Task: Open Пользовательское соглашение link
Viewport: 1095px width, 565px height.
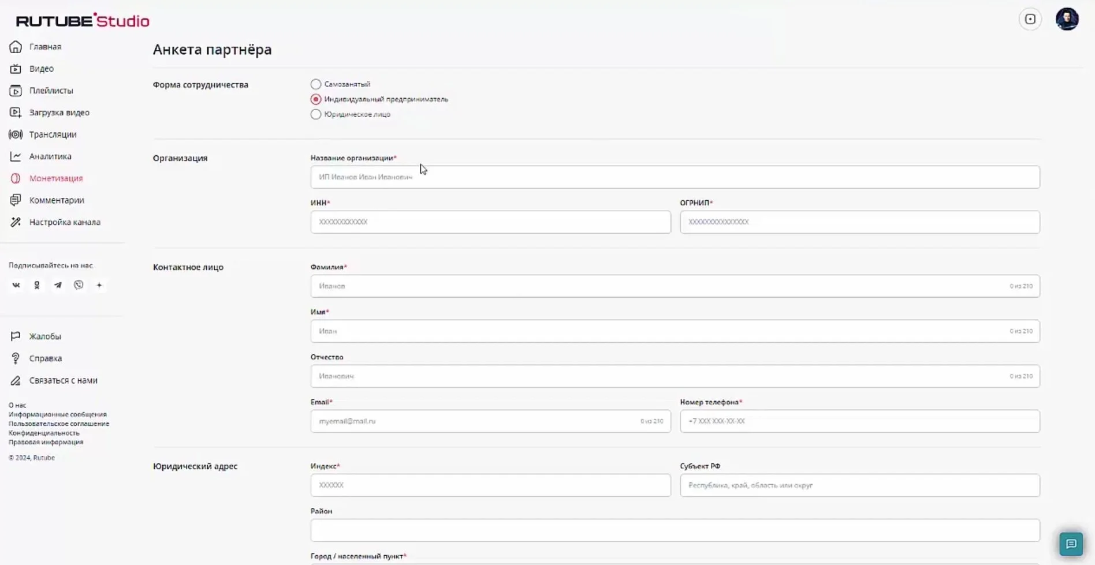Action: coord(59,424)
